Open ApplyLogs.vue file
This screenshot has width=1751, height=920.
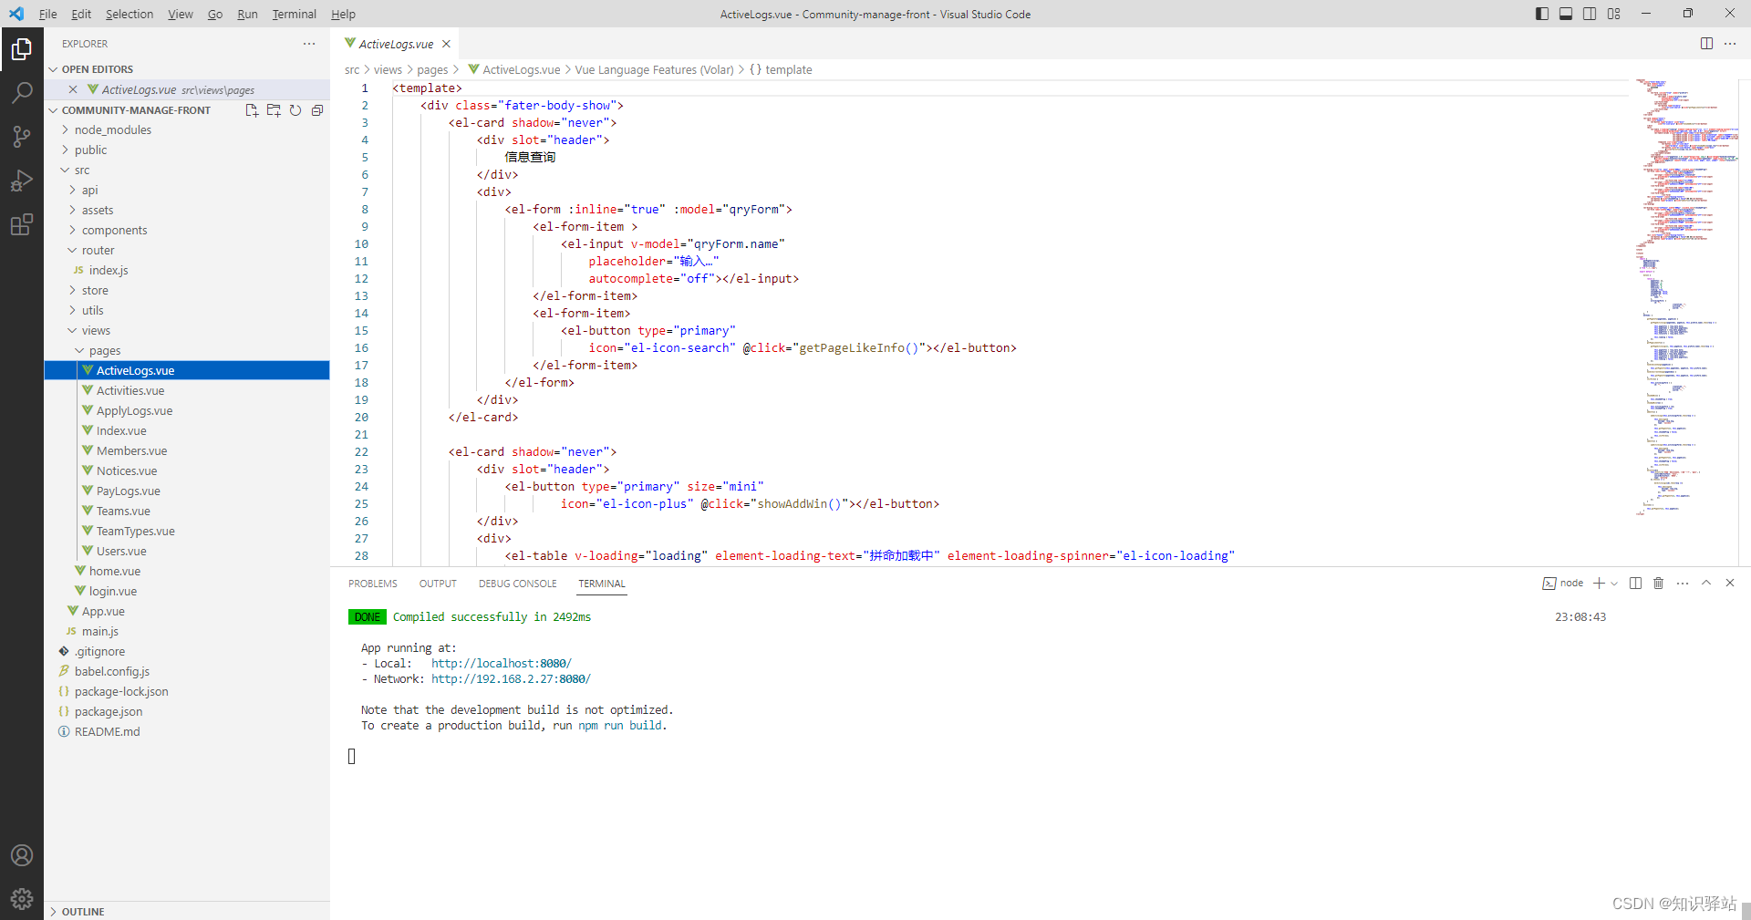click(x=187, y=411)
